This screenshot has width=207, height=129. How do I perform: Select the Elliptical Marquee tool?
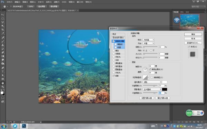pos(3,19)
